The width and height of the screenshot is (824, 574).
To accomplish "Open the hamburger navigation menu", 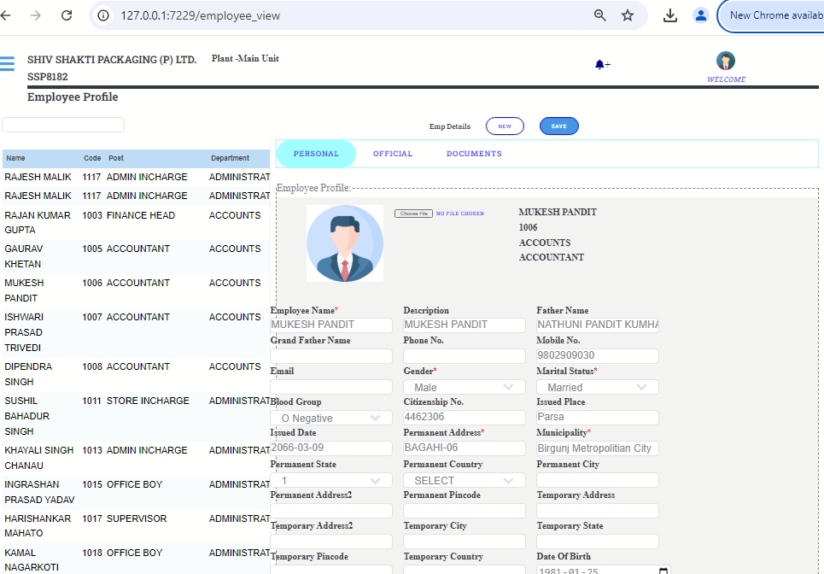I will (x=8, y=64).
